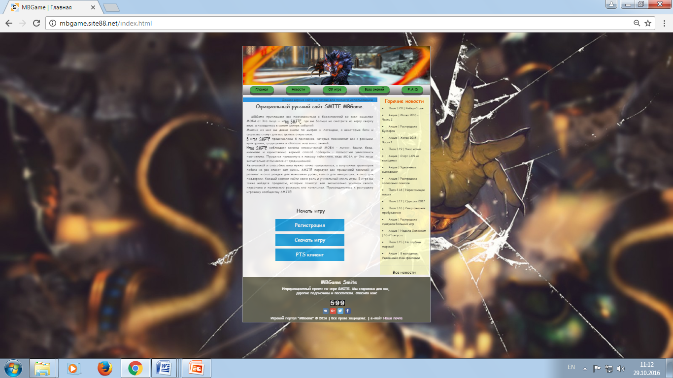Click the taskbar clock showing 11:12
673x378 pixels.
click(x=646, y=369)
